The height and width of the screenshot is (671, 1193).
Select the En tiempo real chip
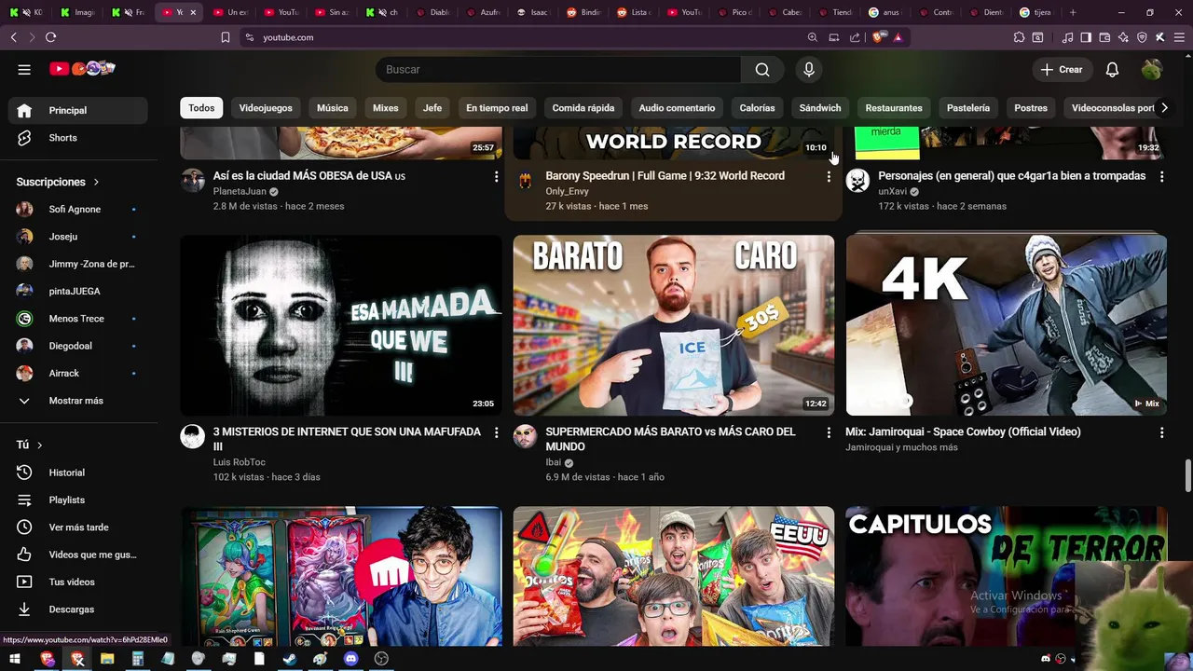coord(497,108)
